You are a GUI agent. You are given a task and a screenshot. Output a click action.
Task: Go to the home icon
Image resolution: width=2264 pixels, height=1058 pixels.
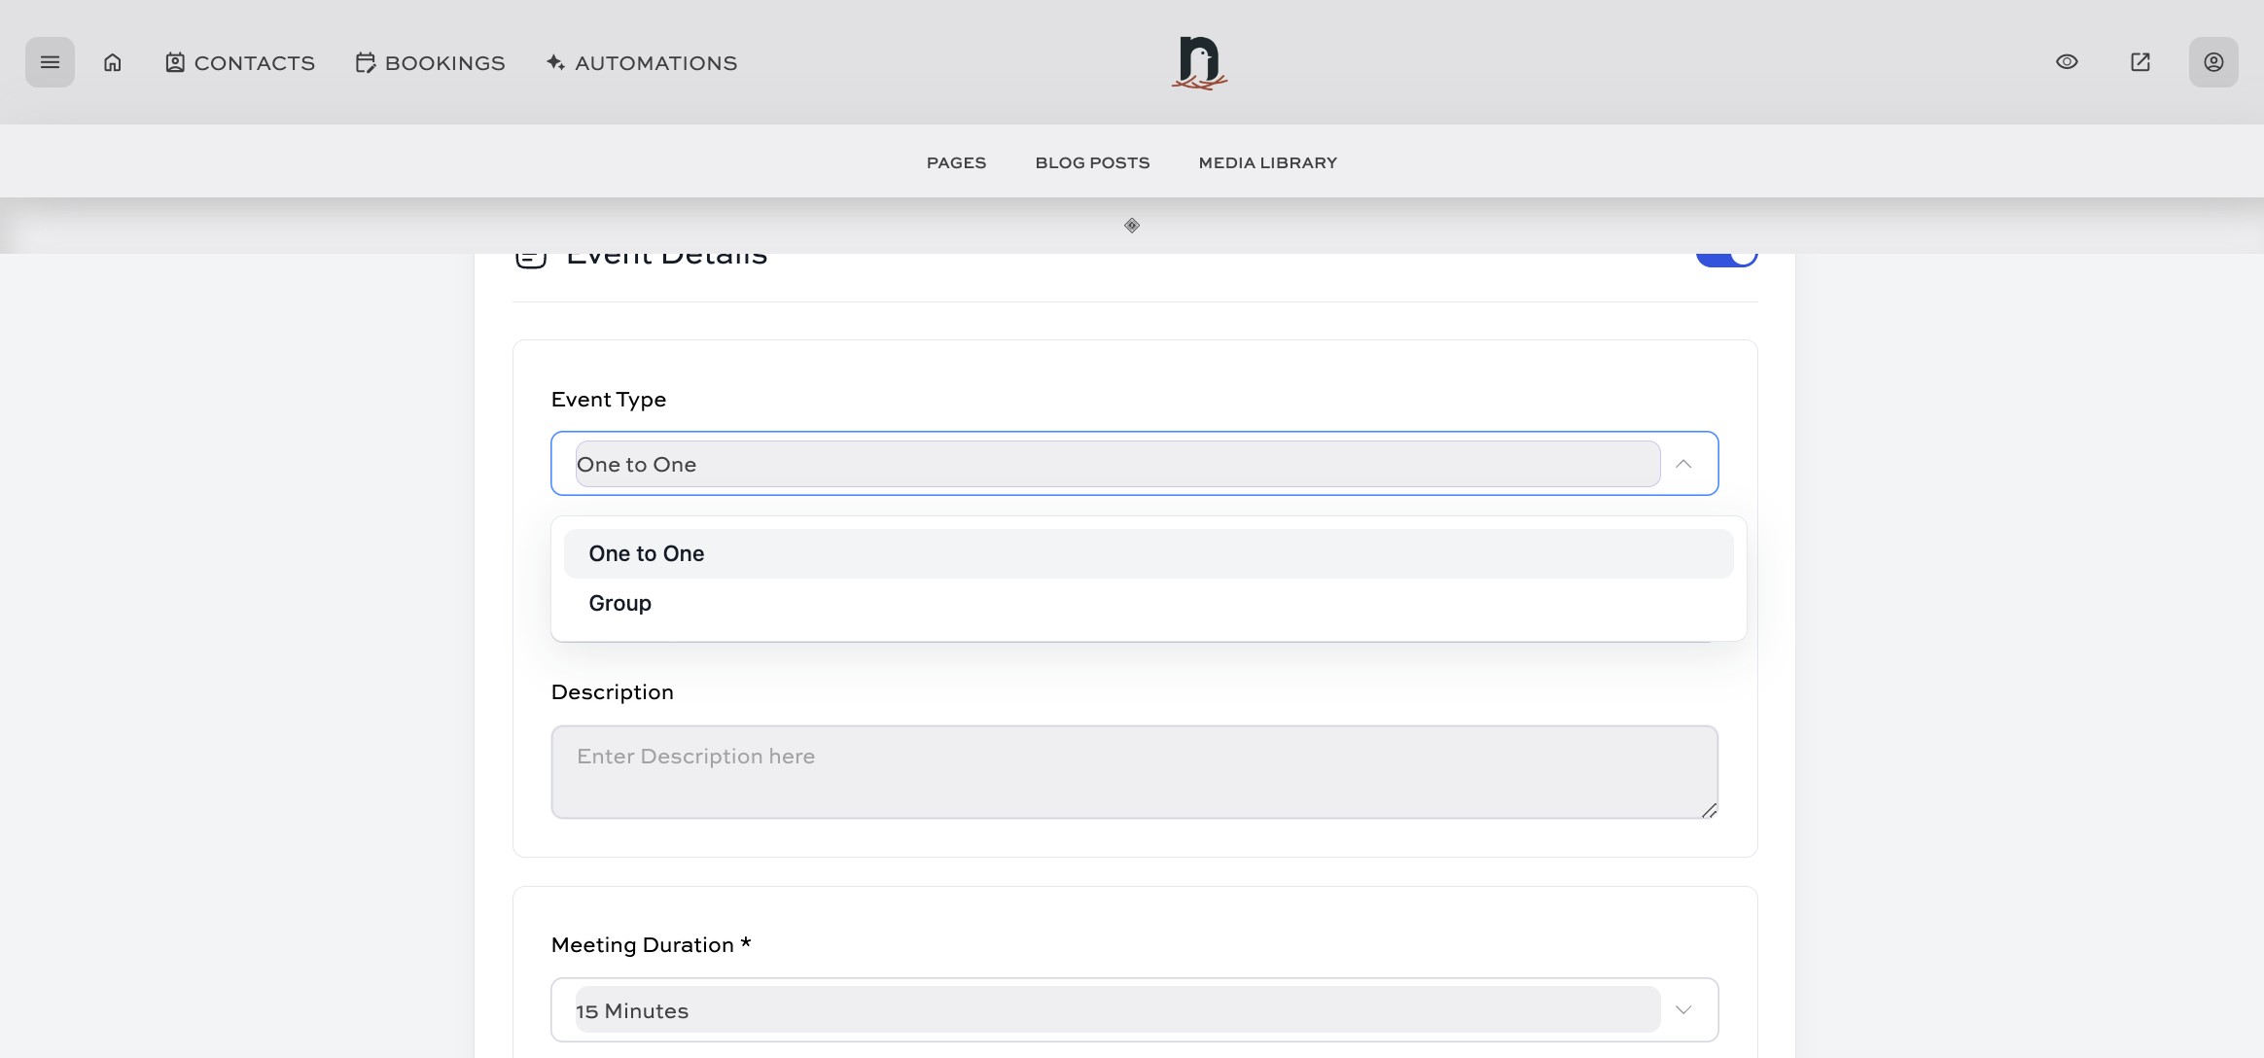(x=113, y=62)
